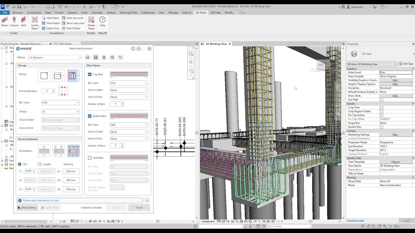Click the Isolate Rebar icon
This screenshot has height=233, width=415.
35,23
